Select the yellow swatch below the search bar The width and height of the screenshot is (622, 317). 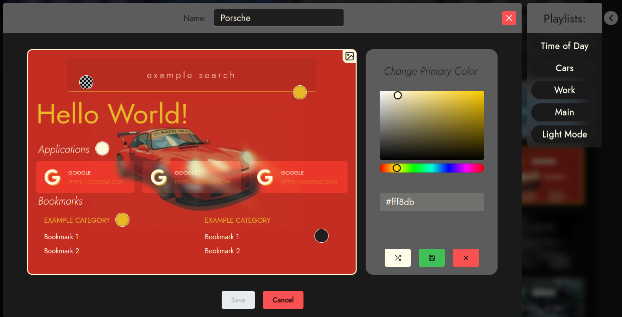tap(300, 92)
